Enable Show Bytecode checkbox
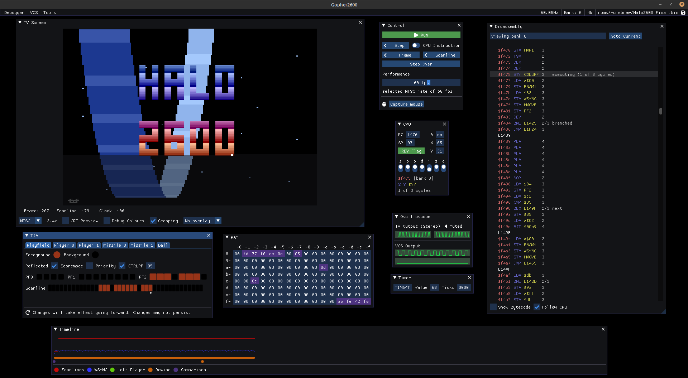This screenshot has width=688, height=378. click(493, 307)
